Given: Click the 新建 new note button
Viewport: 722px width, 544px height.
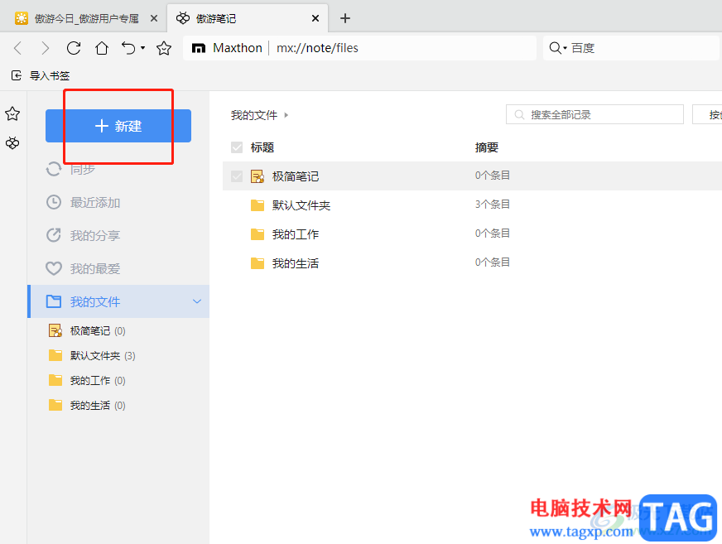Looking at the screenshot, I should coord(118,126).
